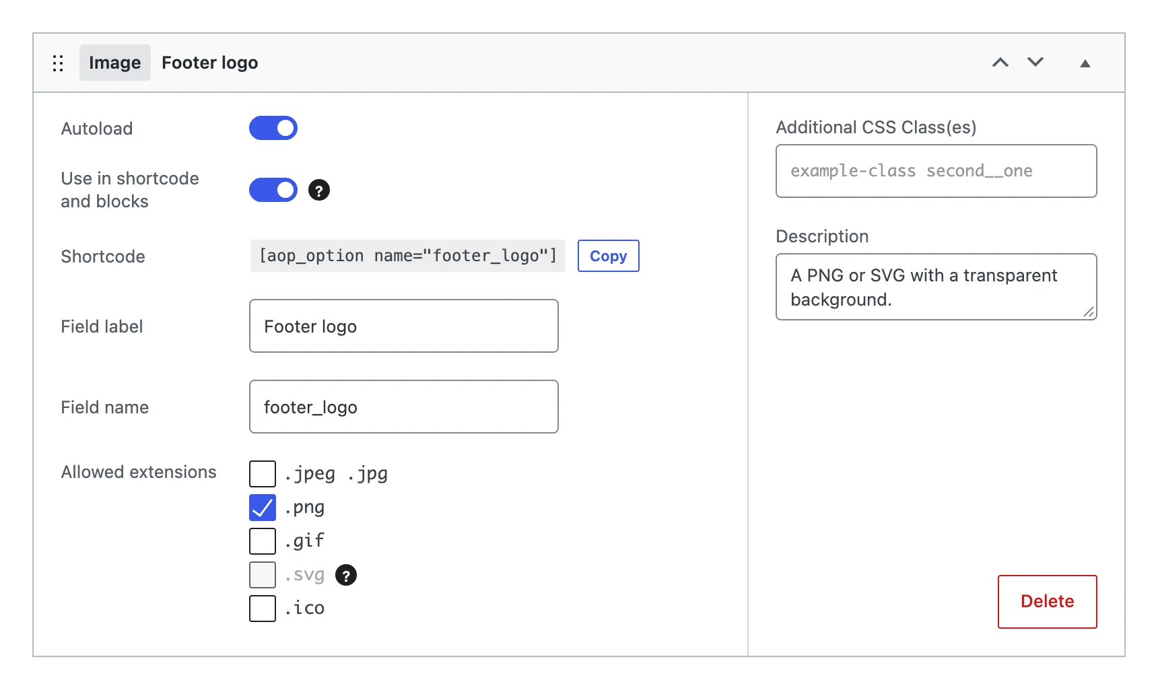The height and width of the screenshot is (688, 1158).
Task: Select the Footer logo header title
Action: [210, 63]
